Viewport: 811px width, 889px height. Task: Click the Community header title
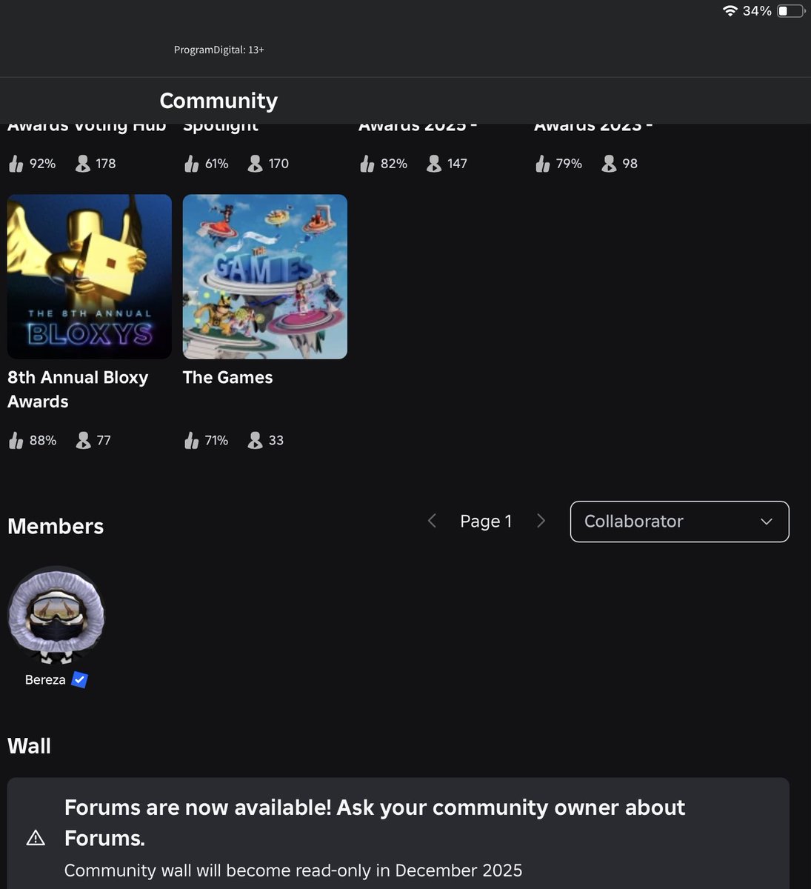click(x=218, y=101)
